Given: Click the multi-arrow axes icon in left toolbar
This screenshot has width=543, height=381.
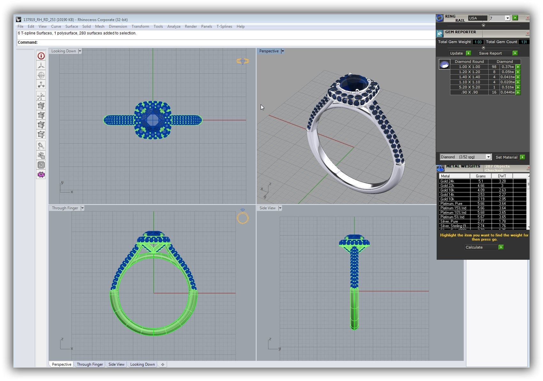Looking at the screenshot, I should click(x=41, y=96).
